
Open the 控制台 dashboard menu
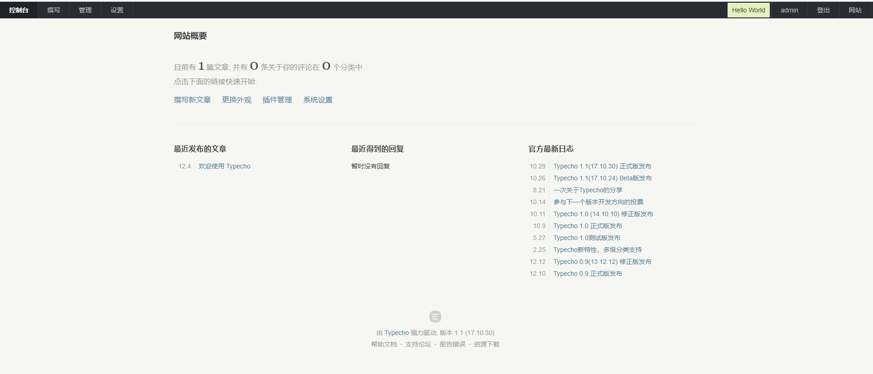click(x=19, y=10)
